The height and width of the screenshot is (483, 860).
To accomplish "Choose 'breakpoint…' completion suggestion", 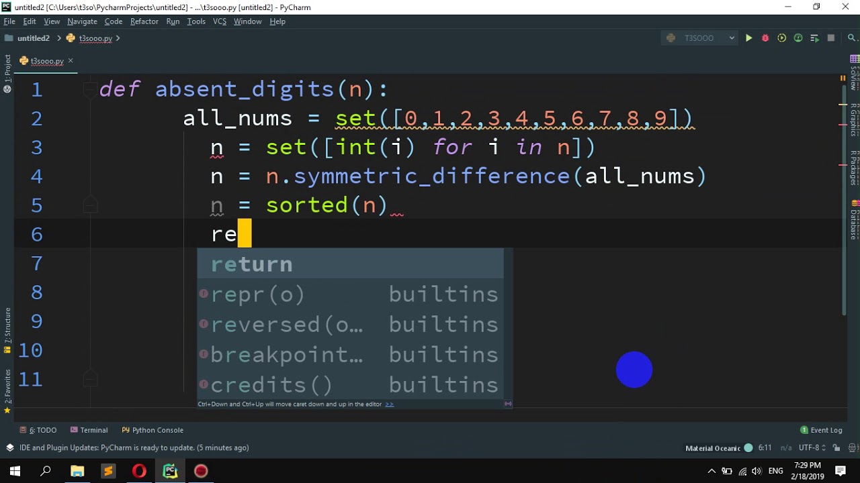I will (x=350, y=354).
